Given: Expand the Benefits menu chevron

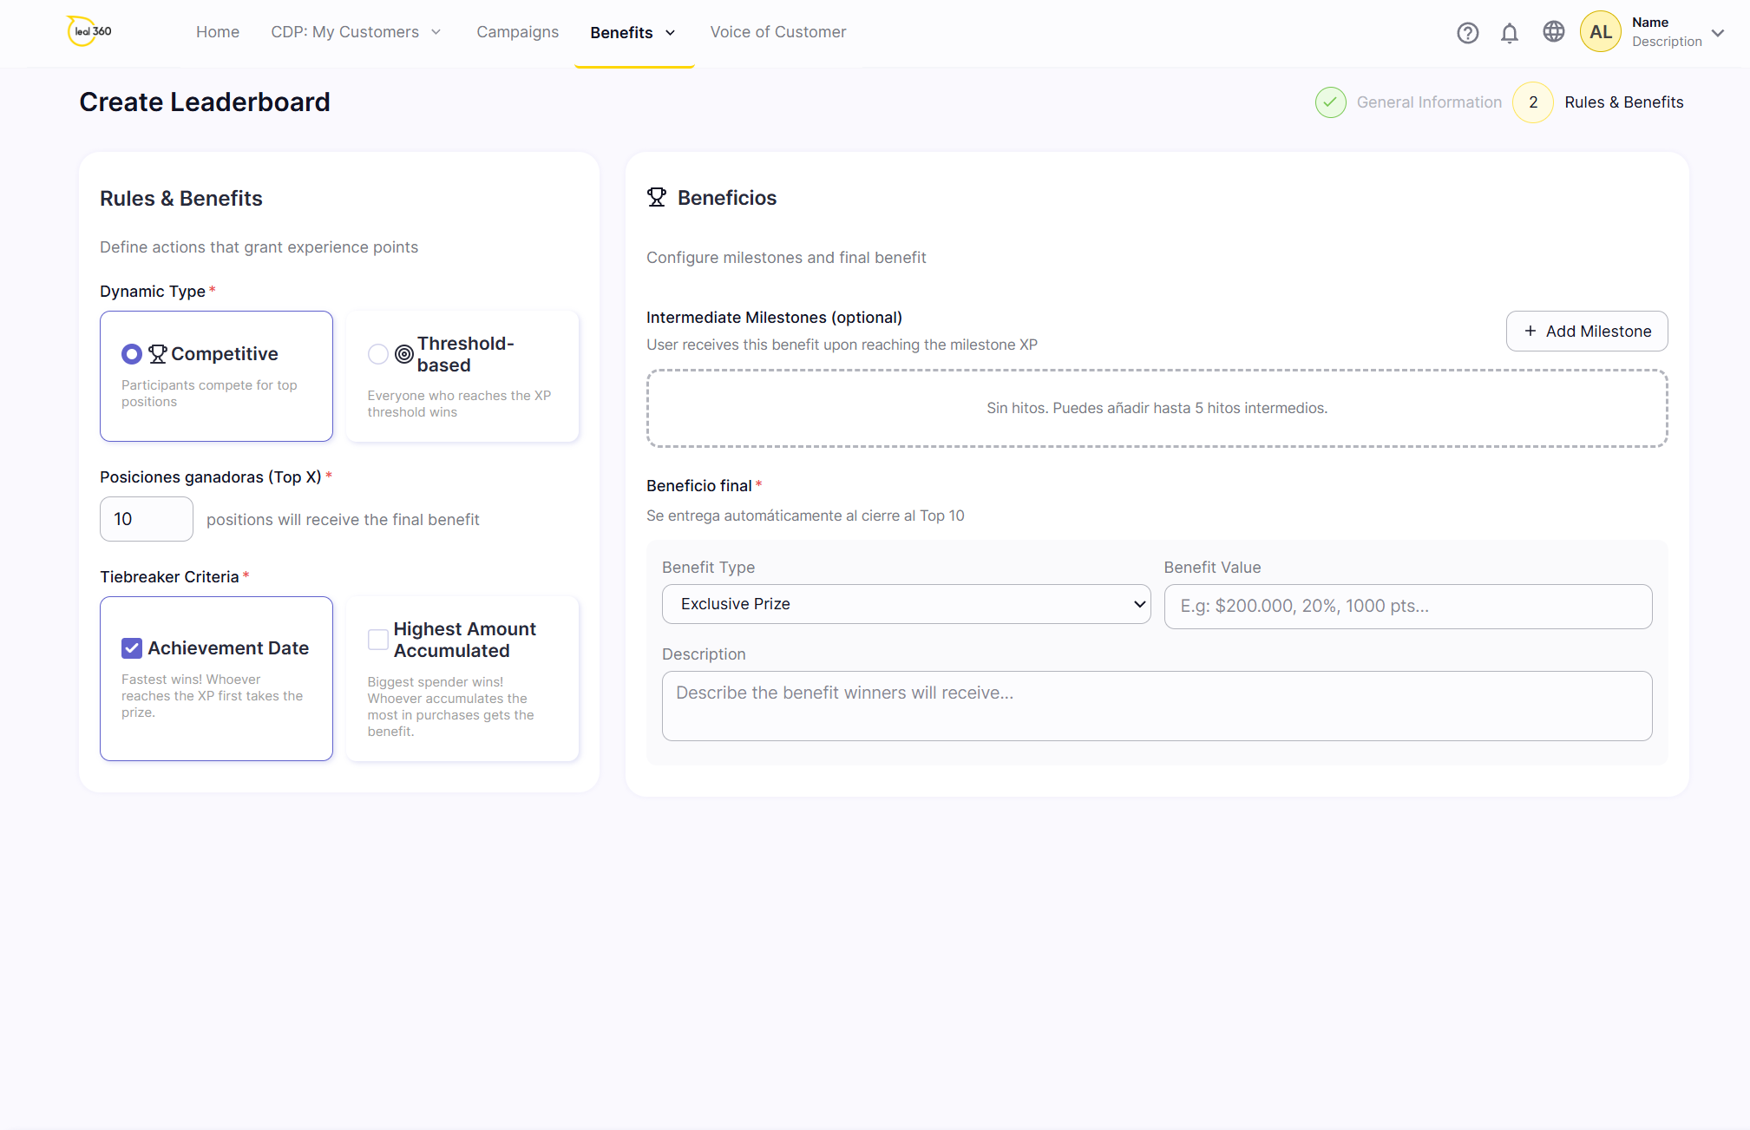Looking at the screenshot, I should 670,33.
